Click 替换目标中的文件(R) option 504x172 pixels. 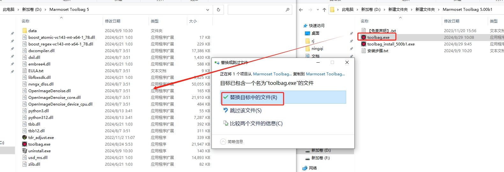pos(283,97)
